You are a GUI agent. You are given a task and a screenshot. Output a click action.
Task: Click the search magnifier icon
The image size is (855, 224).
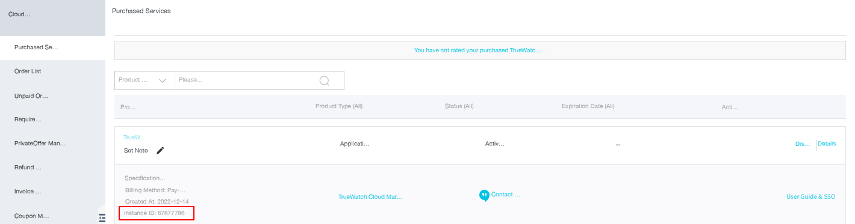(x=325, y=80)
